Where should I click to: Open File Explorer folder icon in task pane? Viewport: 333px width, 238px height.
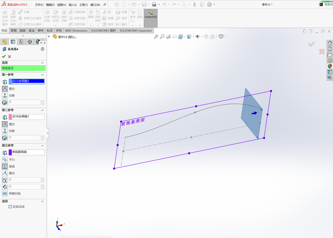330,55
